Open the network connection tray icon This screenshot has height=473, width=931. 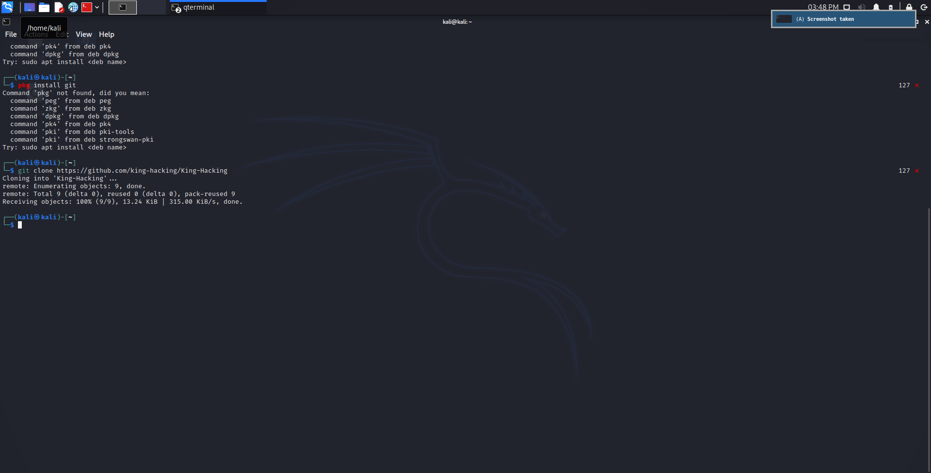click(847, 7)
